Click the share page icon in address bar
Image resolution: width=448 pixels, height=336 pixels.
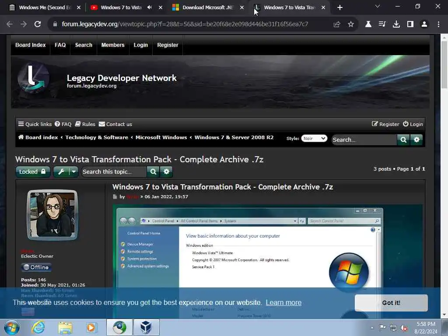click(337, 24)
